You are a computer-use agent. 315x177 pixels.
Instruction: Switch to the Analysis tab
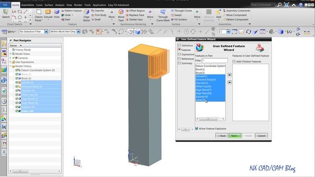tap(60, 5)
